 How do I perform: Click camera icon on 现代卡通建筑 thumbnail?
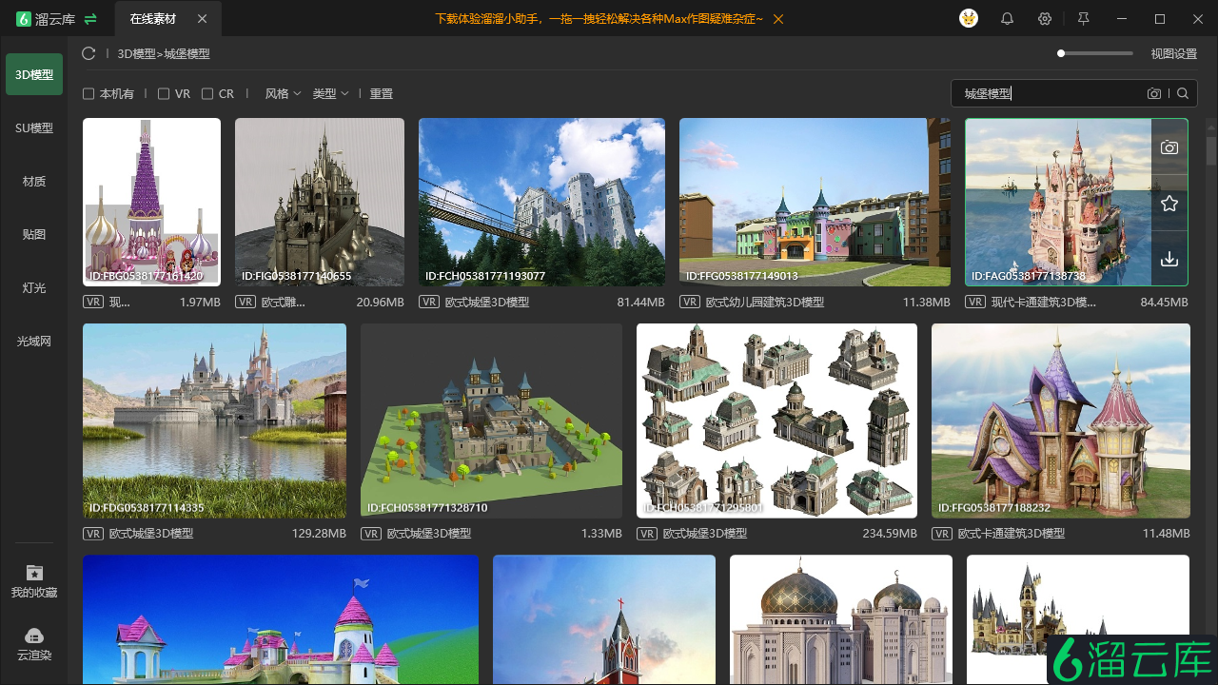(x=1169, y=147)
